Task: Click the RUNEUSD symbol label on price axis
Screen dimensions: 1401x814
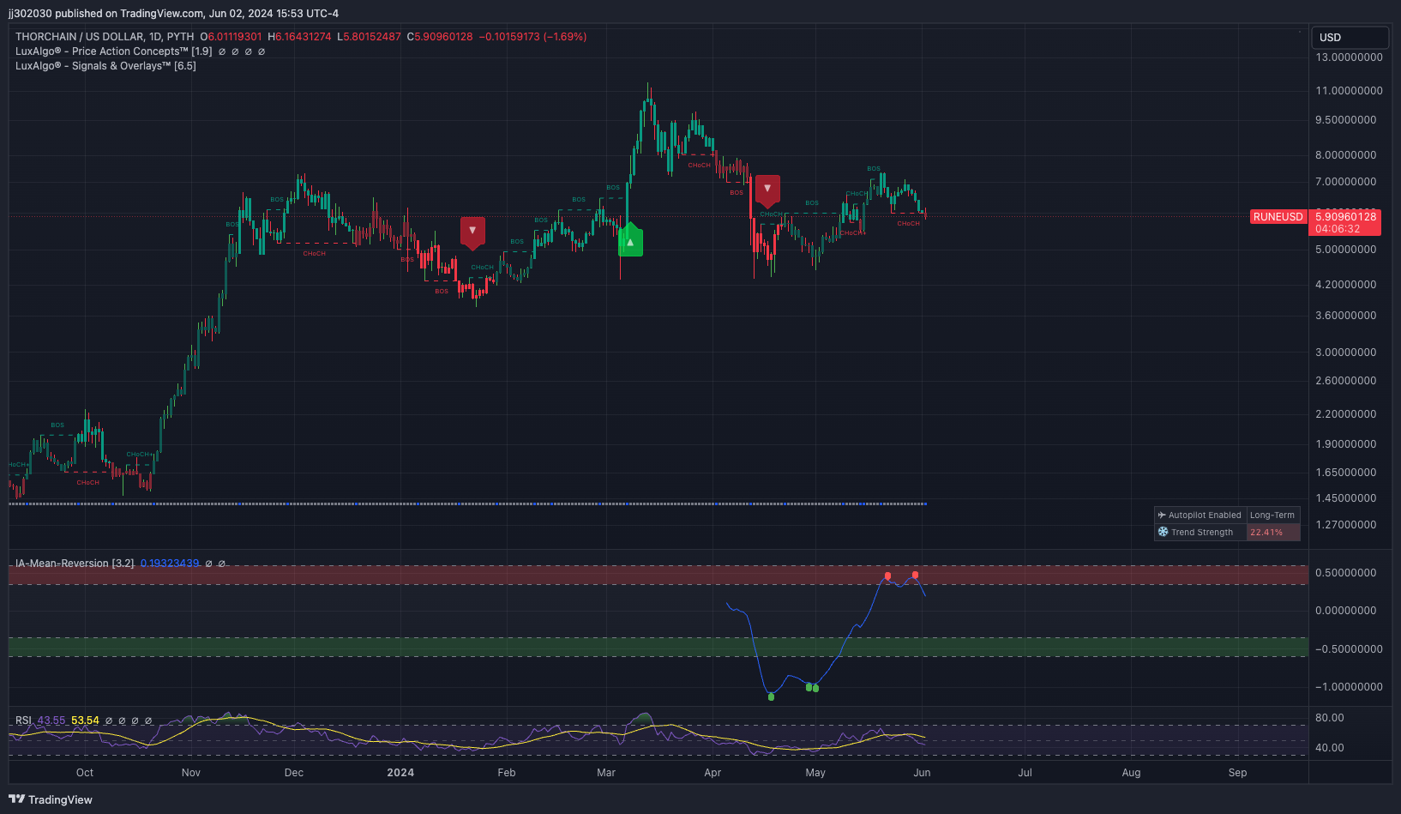Action: click(1278, 217)
